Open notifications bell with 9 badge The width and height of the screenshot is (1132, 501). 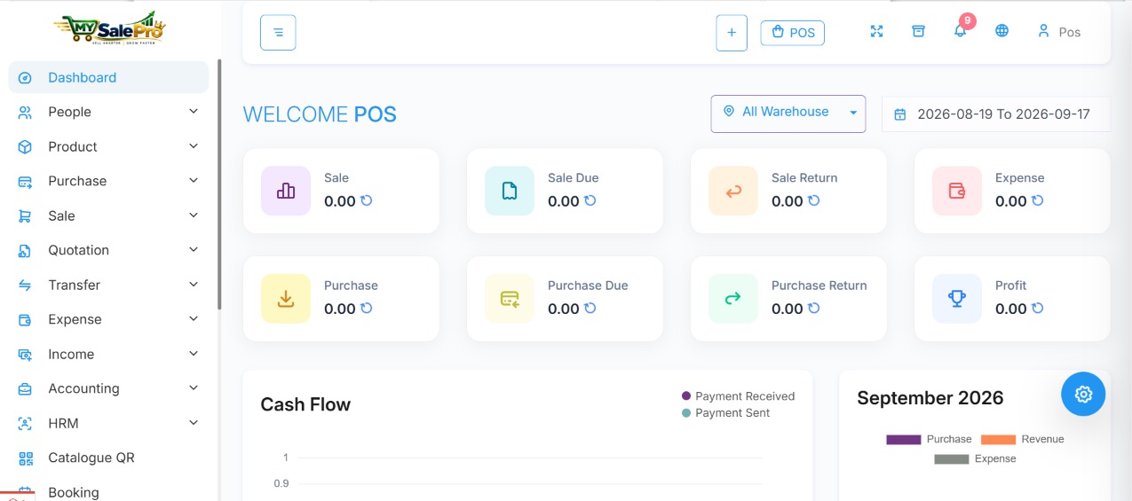click(x=961, y=29)
